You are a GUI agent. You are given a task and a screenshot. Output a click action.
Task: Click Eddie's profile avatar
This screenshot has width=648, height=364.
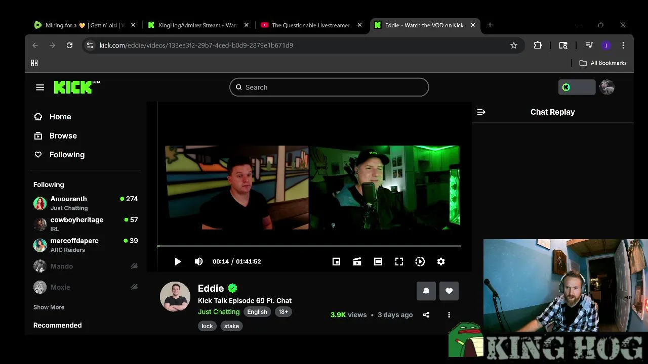point(175,297)
